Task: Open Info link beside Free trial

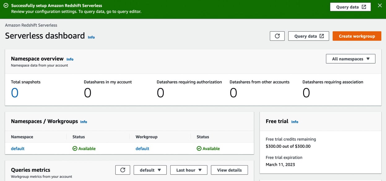Action: [295, 122]
